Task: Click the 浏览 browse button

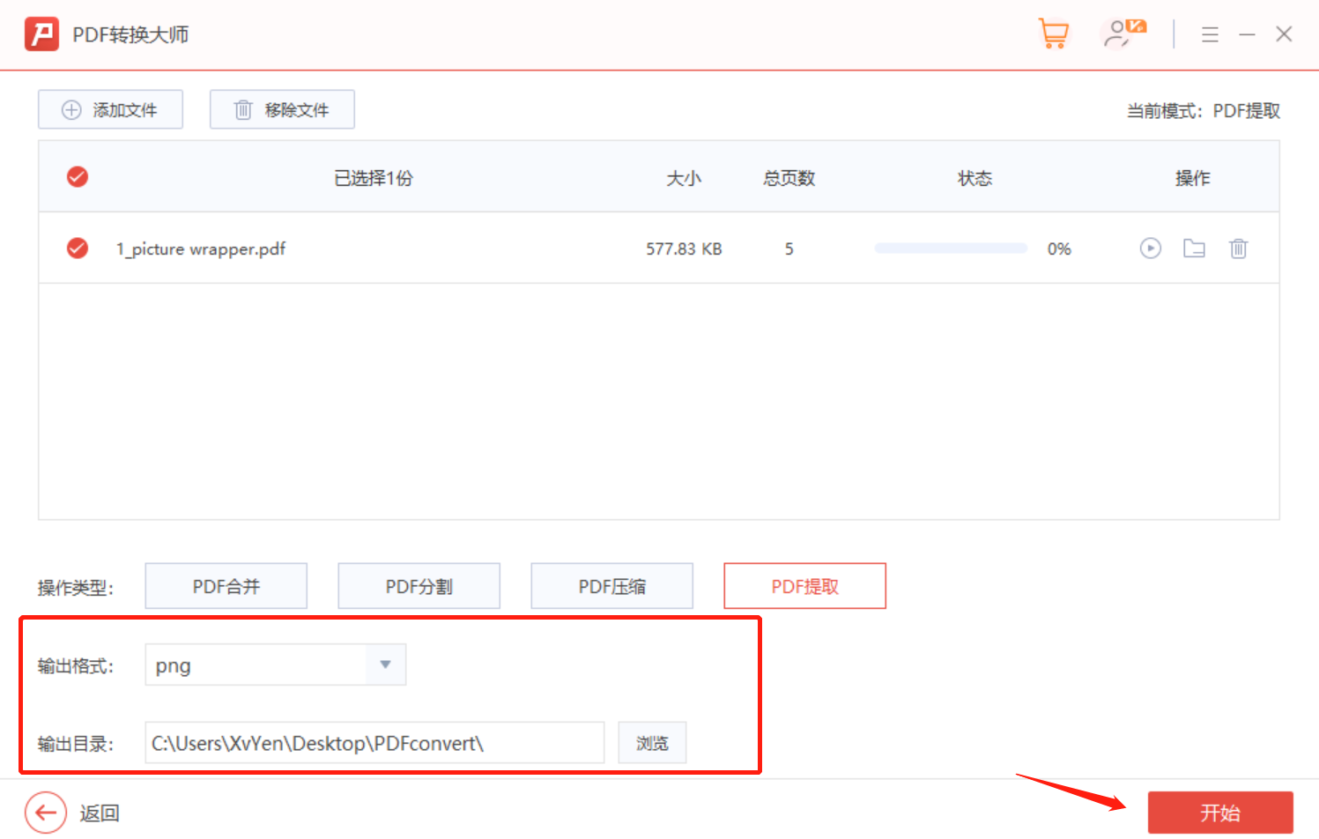Action: tap(652, 743)
